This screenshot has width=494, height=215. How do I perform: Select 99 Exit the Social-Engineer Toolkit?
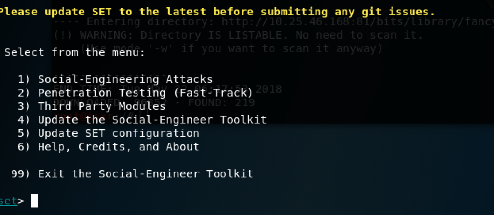132,174
